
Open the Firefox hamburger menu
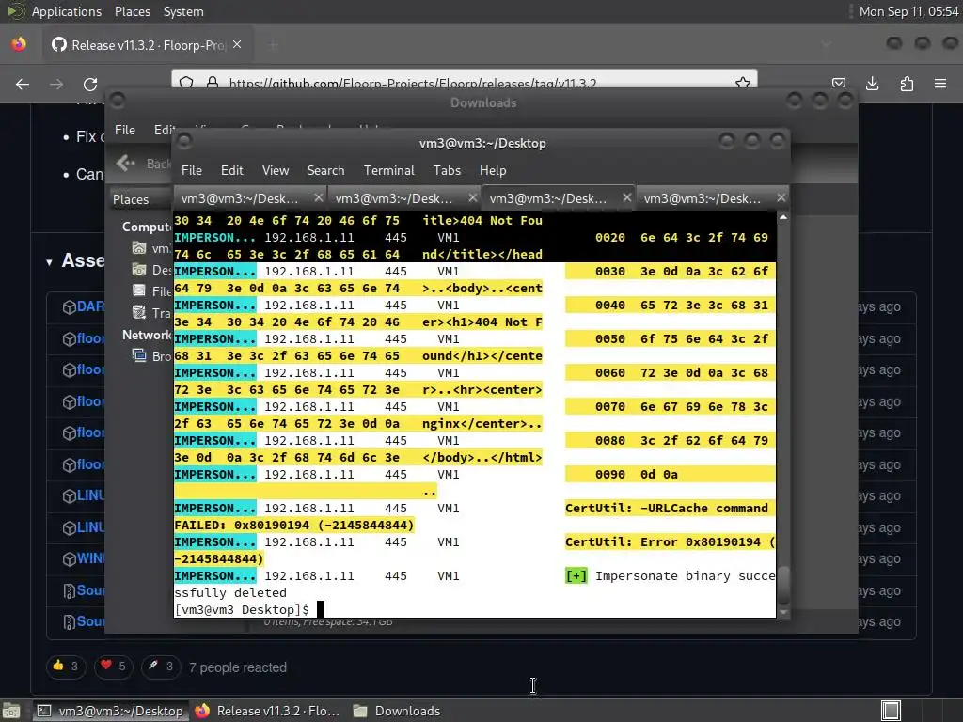click(x=940, y=84)
